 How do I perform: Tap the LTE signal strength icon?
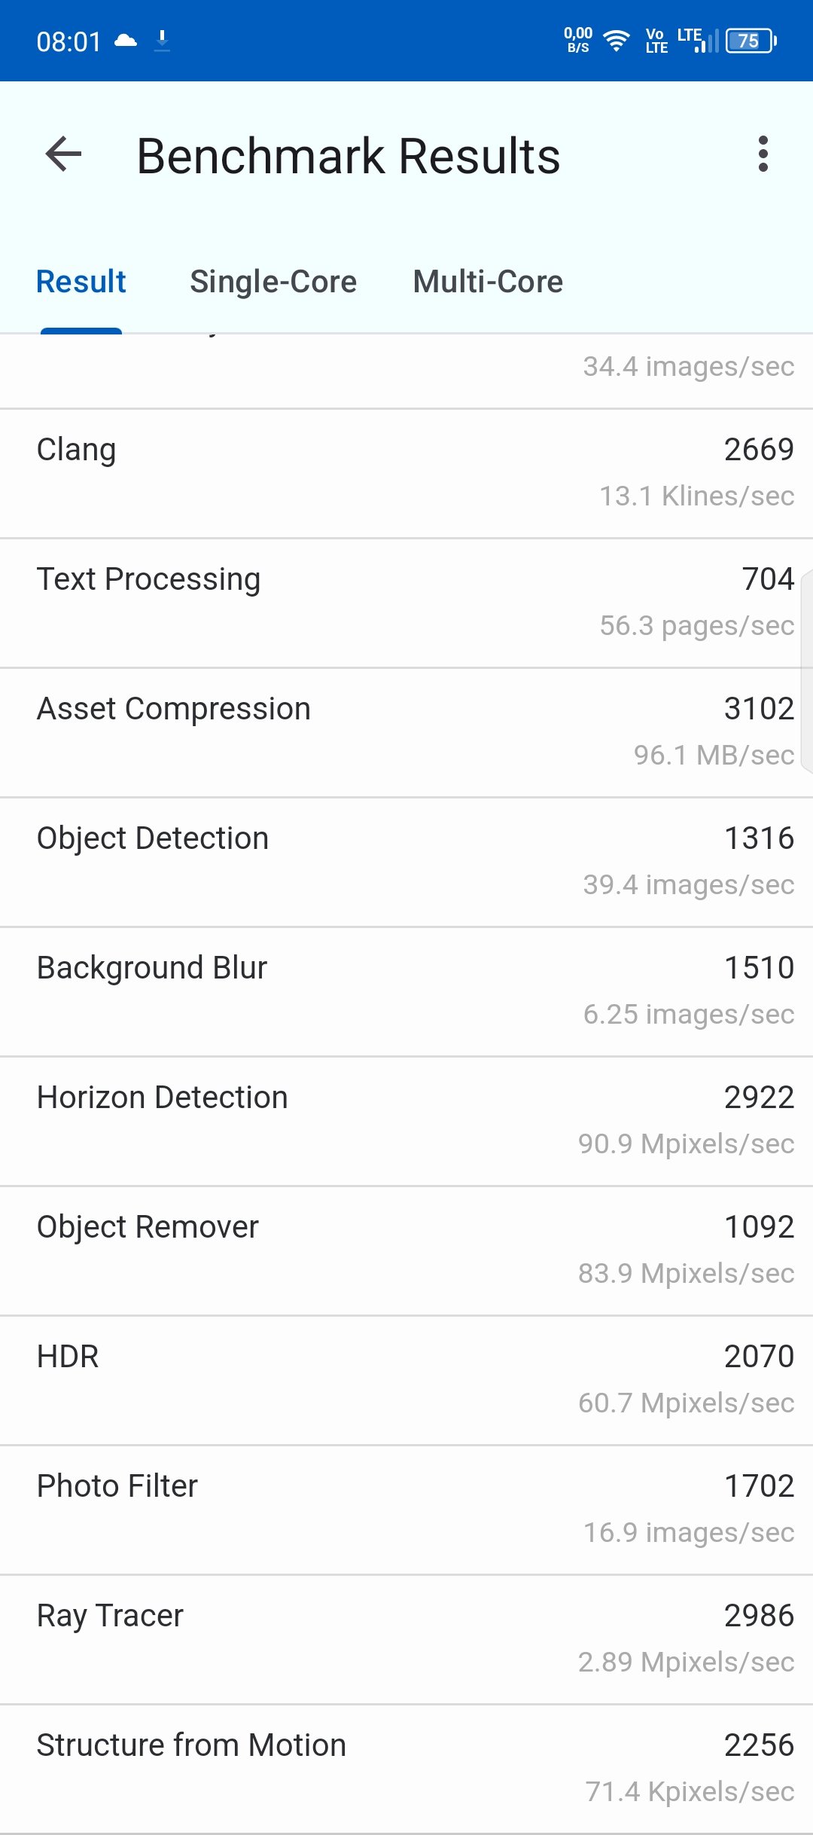click(x=698, y=40)
